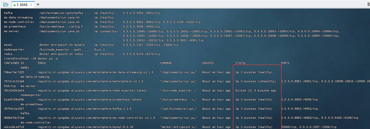370x129 pixels.
Task: Click the ms-node-controller:v2.1.0 image path
Action: tap(97, 118)
